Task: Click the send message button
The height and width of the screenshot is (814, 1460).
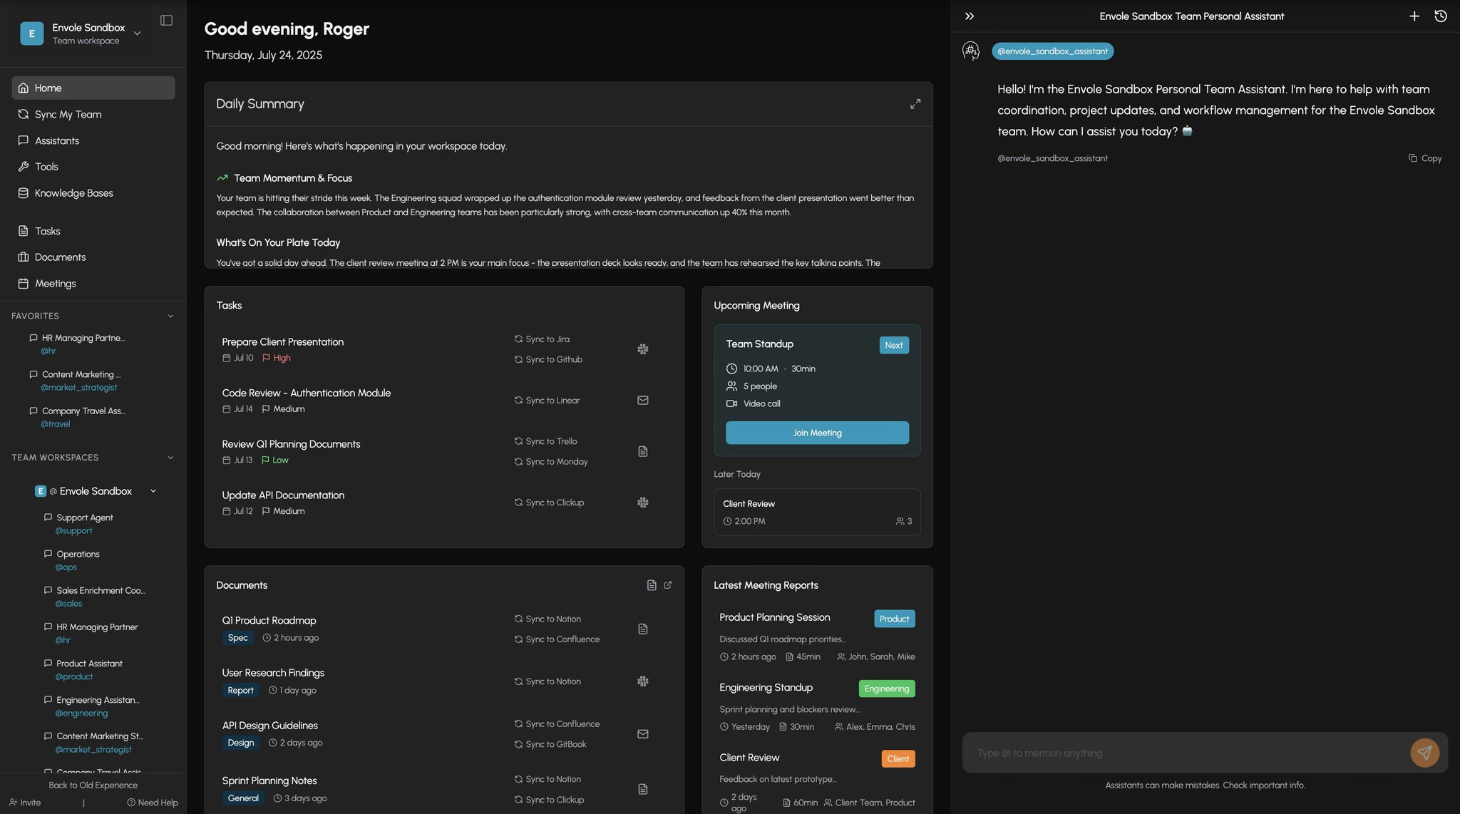Action: point(1424,752)
